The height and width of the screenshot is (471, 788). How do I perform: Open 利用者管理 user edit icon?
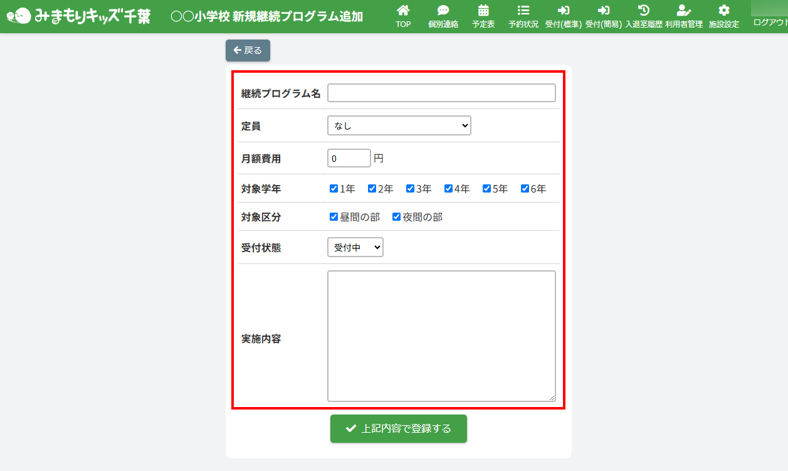[x=683, y=11]
